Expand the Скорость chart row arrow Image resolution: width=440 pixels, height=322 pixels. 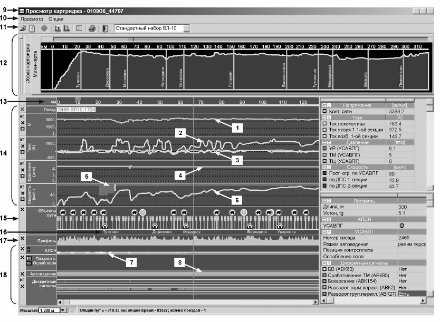click(x=23, y=187)
